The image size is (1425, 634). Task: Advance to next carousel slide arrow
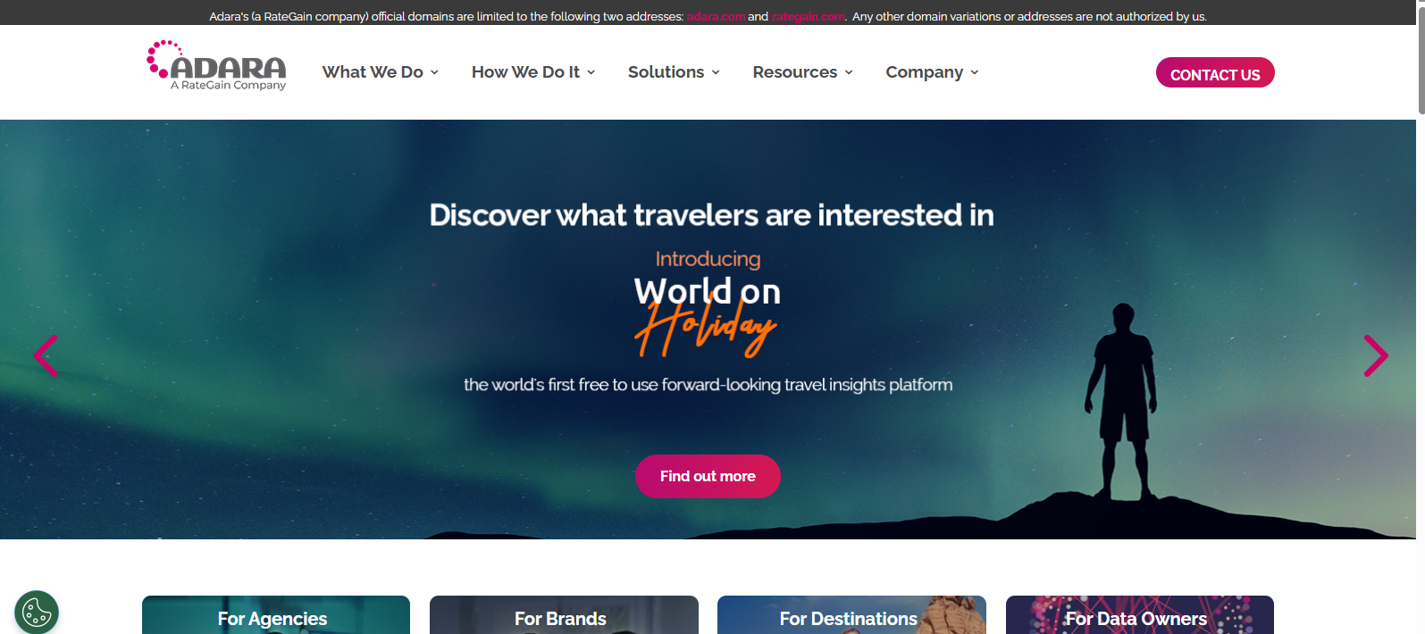pos(1376,355)
